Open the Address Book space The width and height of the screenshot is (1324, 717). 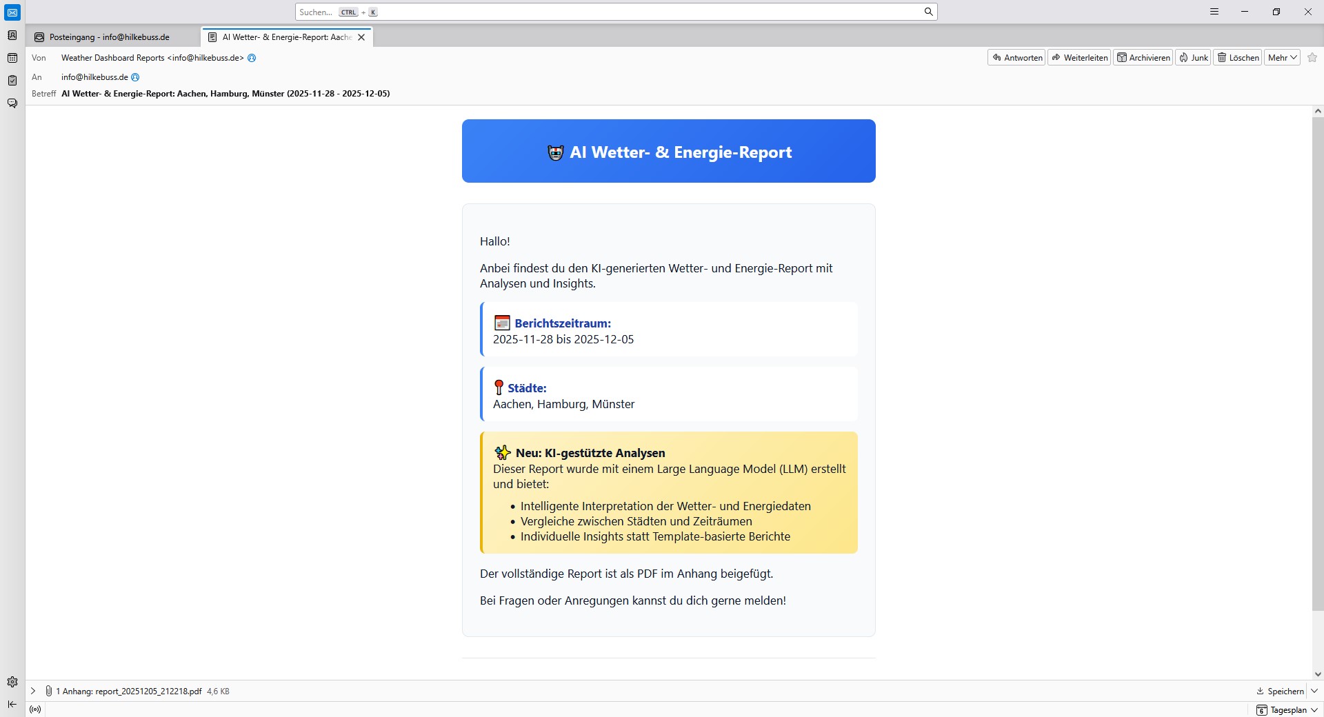point(12,35)
